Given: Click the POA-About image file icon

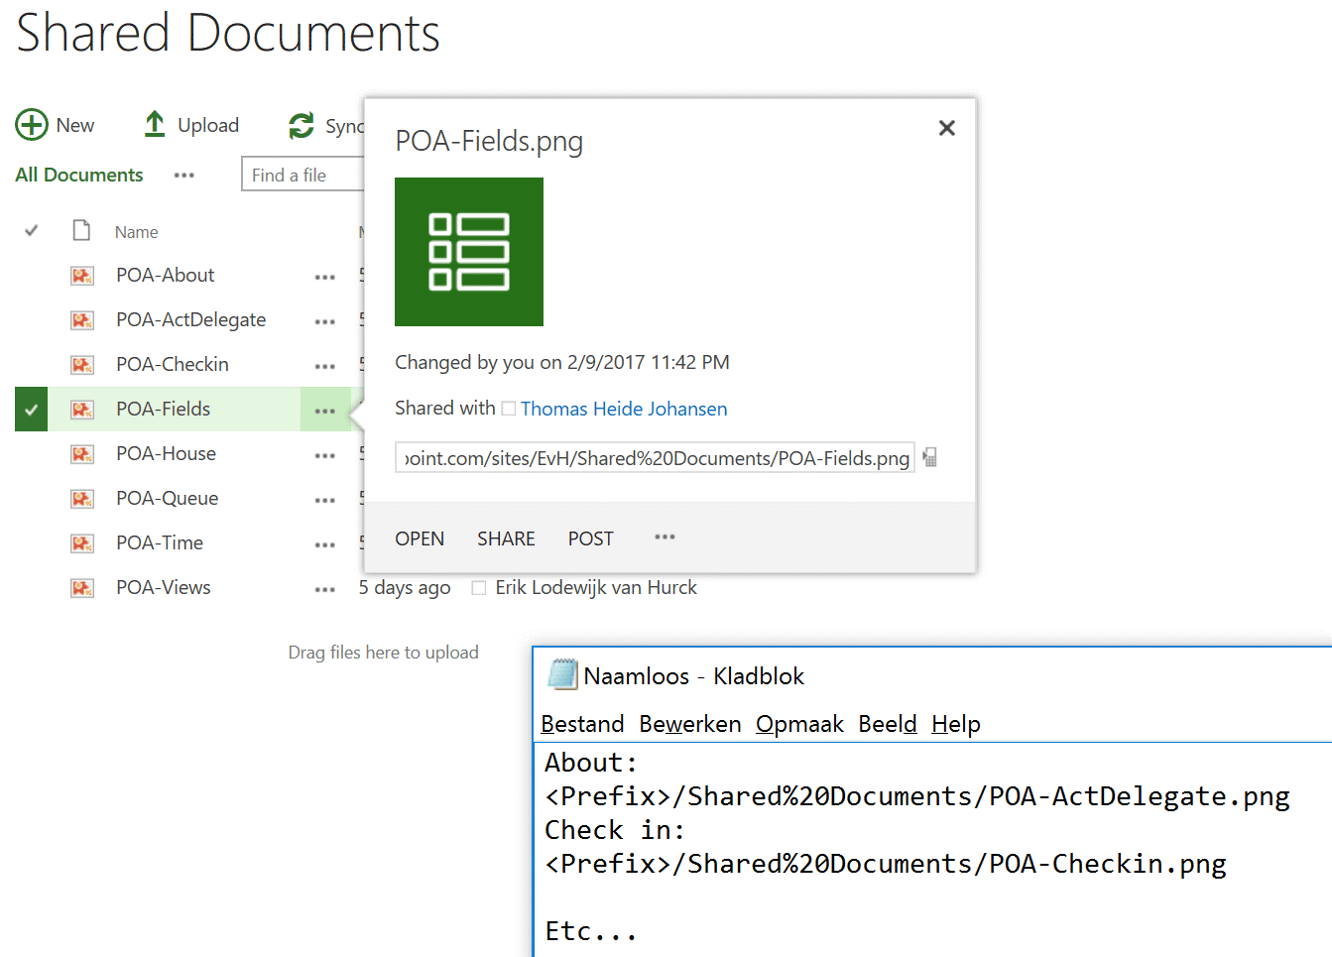Looking at the screenshot, I should (x=82, y=276).
